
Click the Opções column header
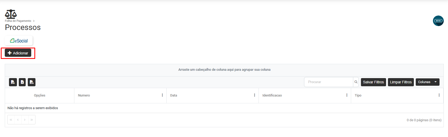tap(40, 95)
